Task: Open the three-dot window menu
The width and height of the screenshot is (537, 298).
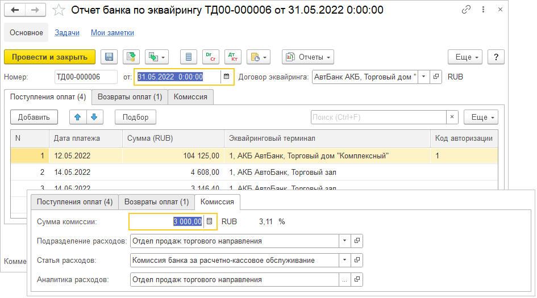Action: [x=483, y=10]
